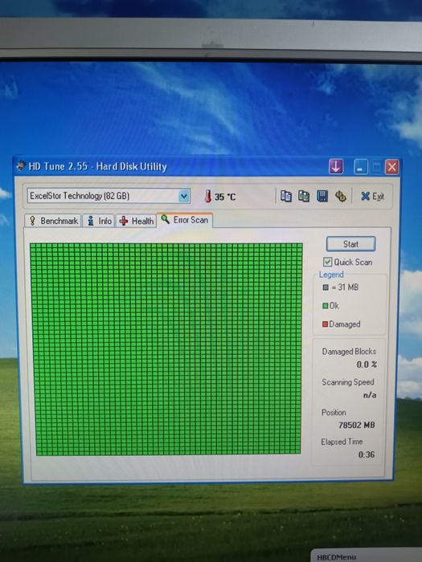Click the Legend group label
The image size is (422, 562).
click(331, 275)
